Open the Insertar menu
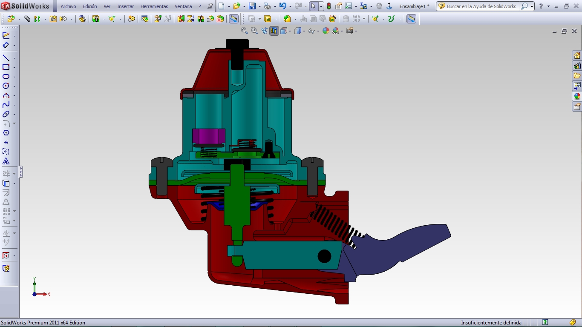 pos(125,6)
